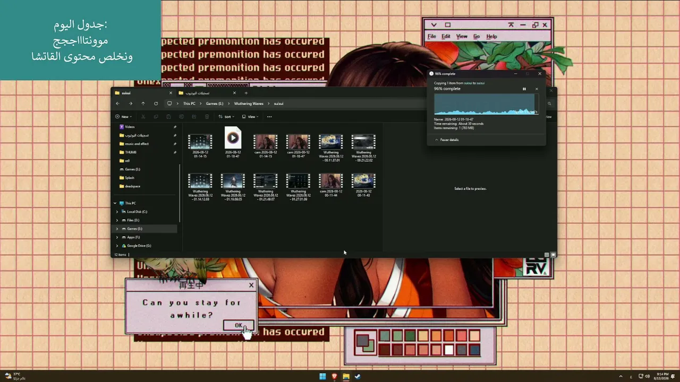Cancel the file copy operation
The image size is (680, 382).
(537, 89)
